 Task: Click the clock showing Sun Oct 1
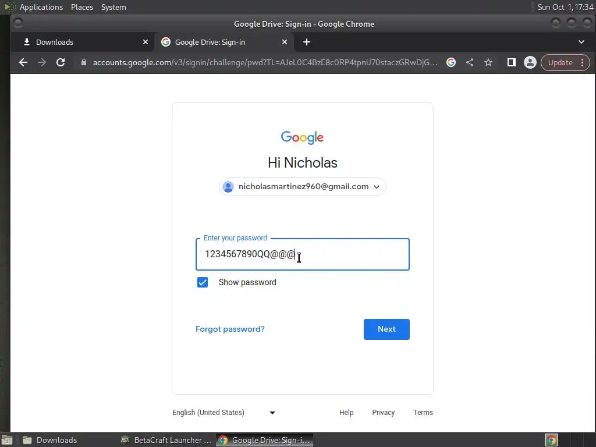tap(565, 7)
